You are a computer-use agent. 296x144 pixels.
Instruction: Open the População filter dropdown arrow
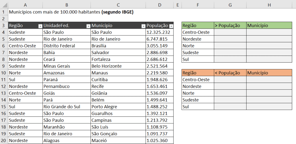click(171, 26)
